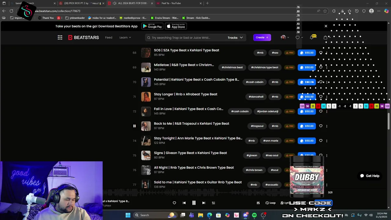Add page to browser favorites star
This screenshot has height=220, width=391.
[325, 11]
